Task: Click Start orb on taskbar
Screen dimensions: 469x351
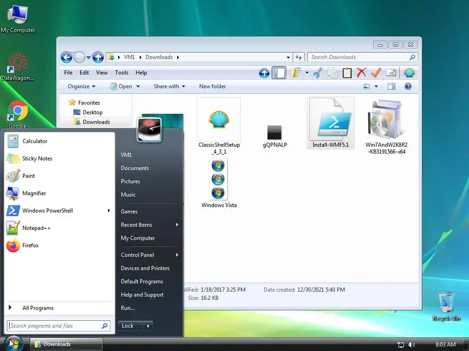Action: click(13, 344)
